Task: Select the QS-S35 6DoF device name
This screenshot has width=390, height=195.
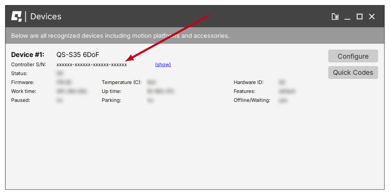Action: (x=78, y=55)
